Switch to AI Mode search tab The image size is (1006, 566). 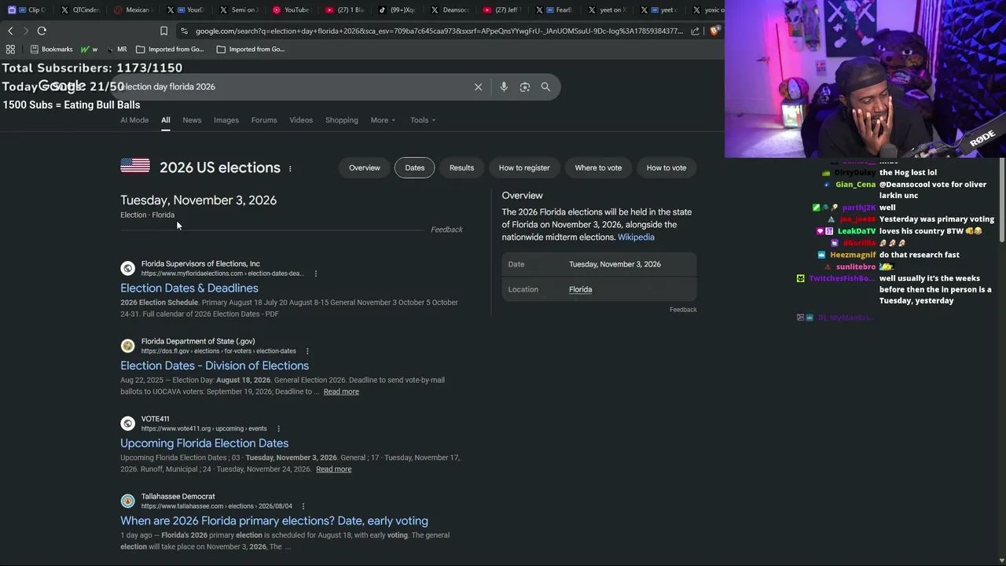coord(134,120)
